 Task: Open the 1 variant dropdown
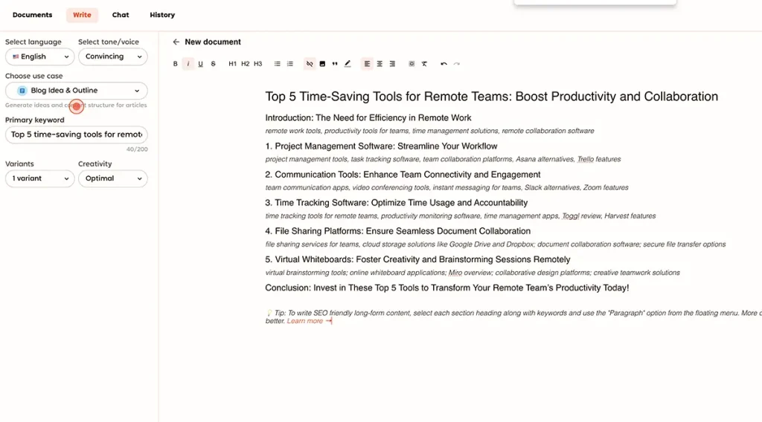click(x=40, y=178)
